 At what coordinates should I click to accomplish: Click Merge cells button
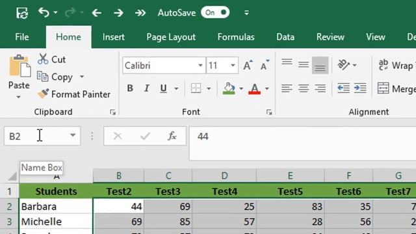(396, 88)
